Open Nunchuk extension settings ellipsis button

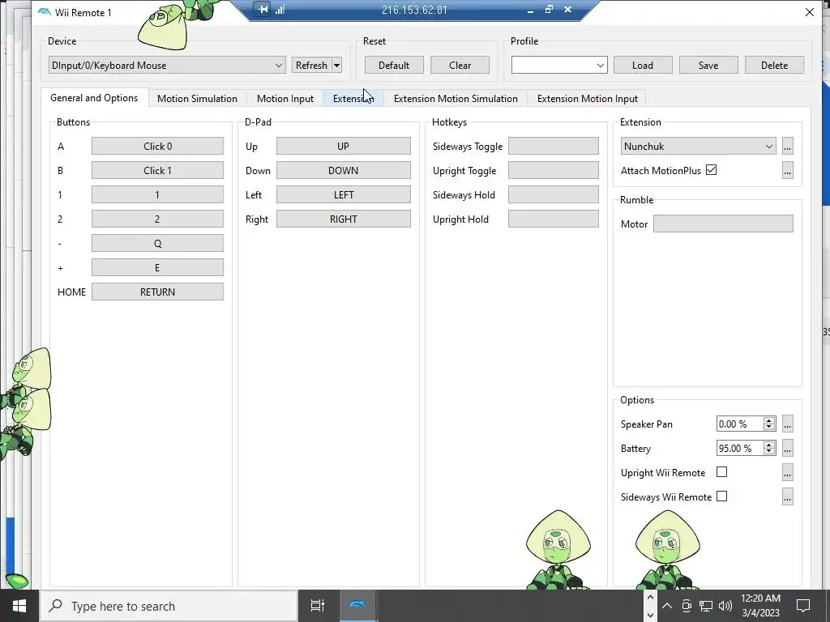click(787, 147)
